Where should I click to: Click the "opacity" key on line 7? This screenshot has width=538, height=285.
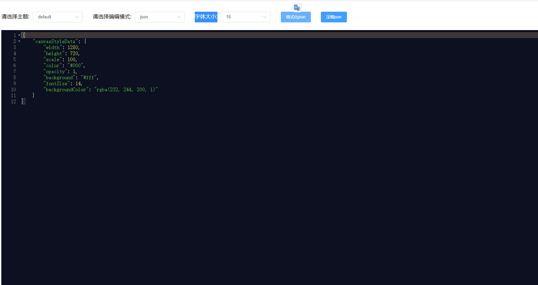[55, 72]
